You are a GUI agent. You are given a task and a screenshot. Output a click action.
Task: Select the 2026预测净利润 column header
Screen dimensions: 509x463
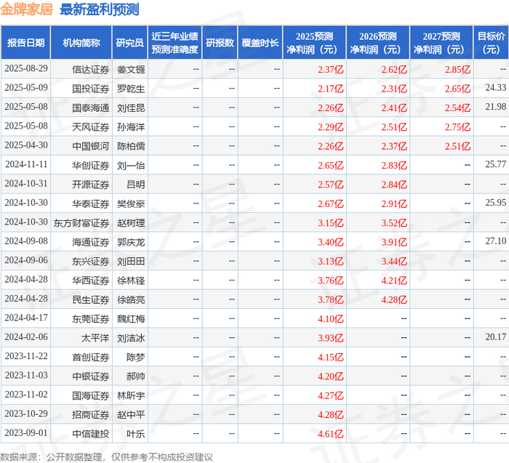tap(378, 42)
